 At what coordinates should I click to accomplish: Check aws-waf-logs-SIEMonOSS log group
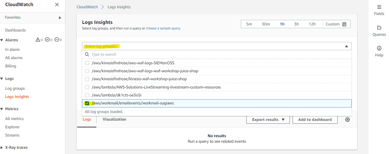(87, 63)
